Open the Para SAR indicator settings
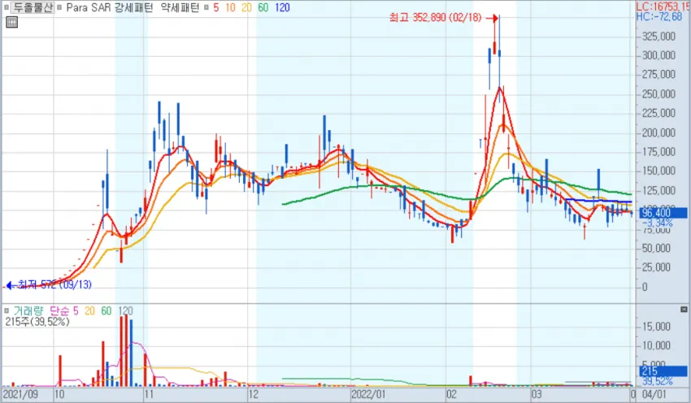Viewport: 691px width, 403px height. point(89,7)
